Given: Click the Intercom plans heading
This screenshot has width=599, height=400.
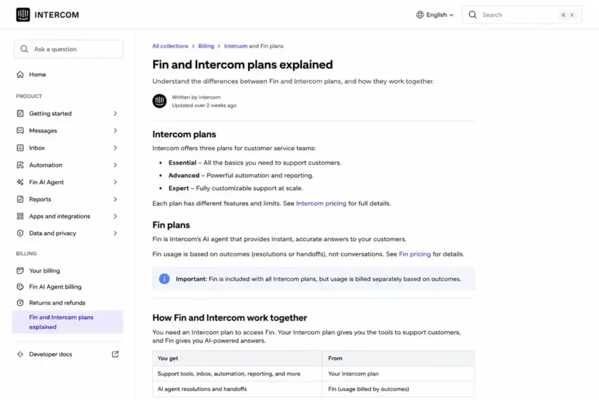Looking at the screenshot, I should pos(184,134).
